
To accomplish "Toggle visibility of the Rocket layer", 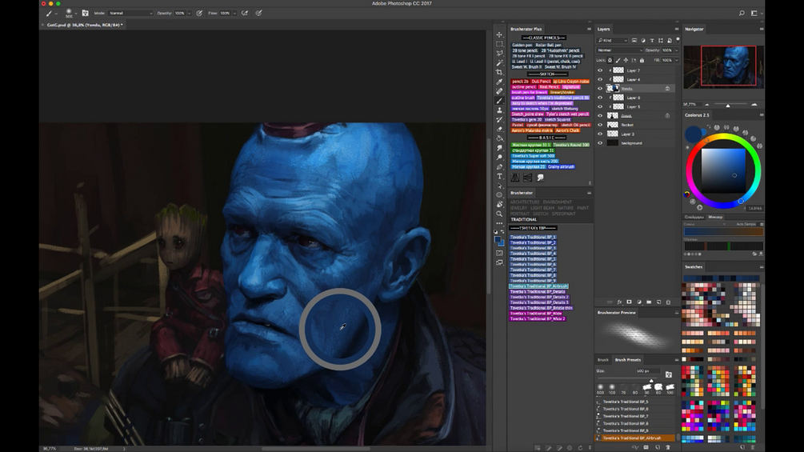I will coord(600,125).
